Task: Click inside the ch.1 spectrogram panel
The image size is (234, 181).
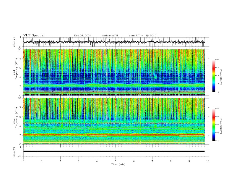Action: coord(114,72)
